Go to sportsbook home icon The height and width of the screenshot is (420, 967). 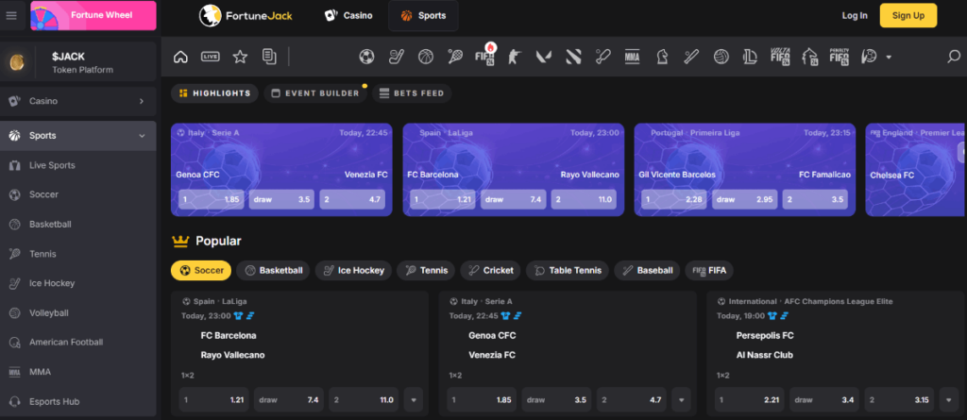180,57
